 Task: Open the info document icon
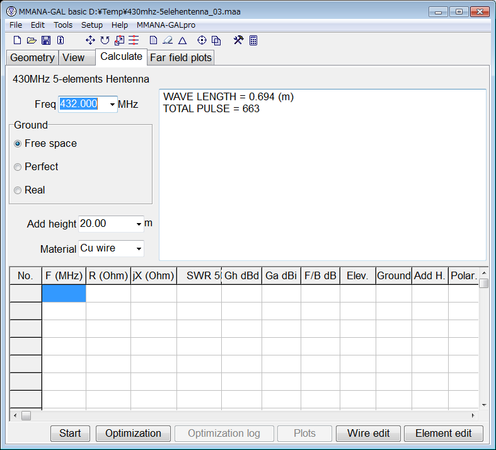(x=61, y=40)
